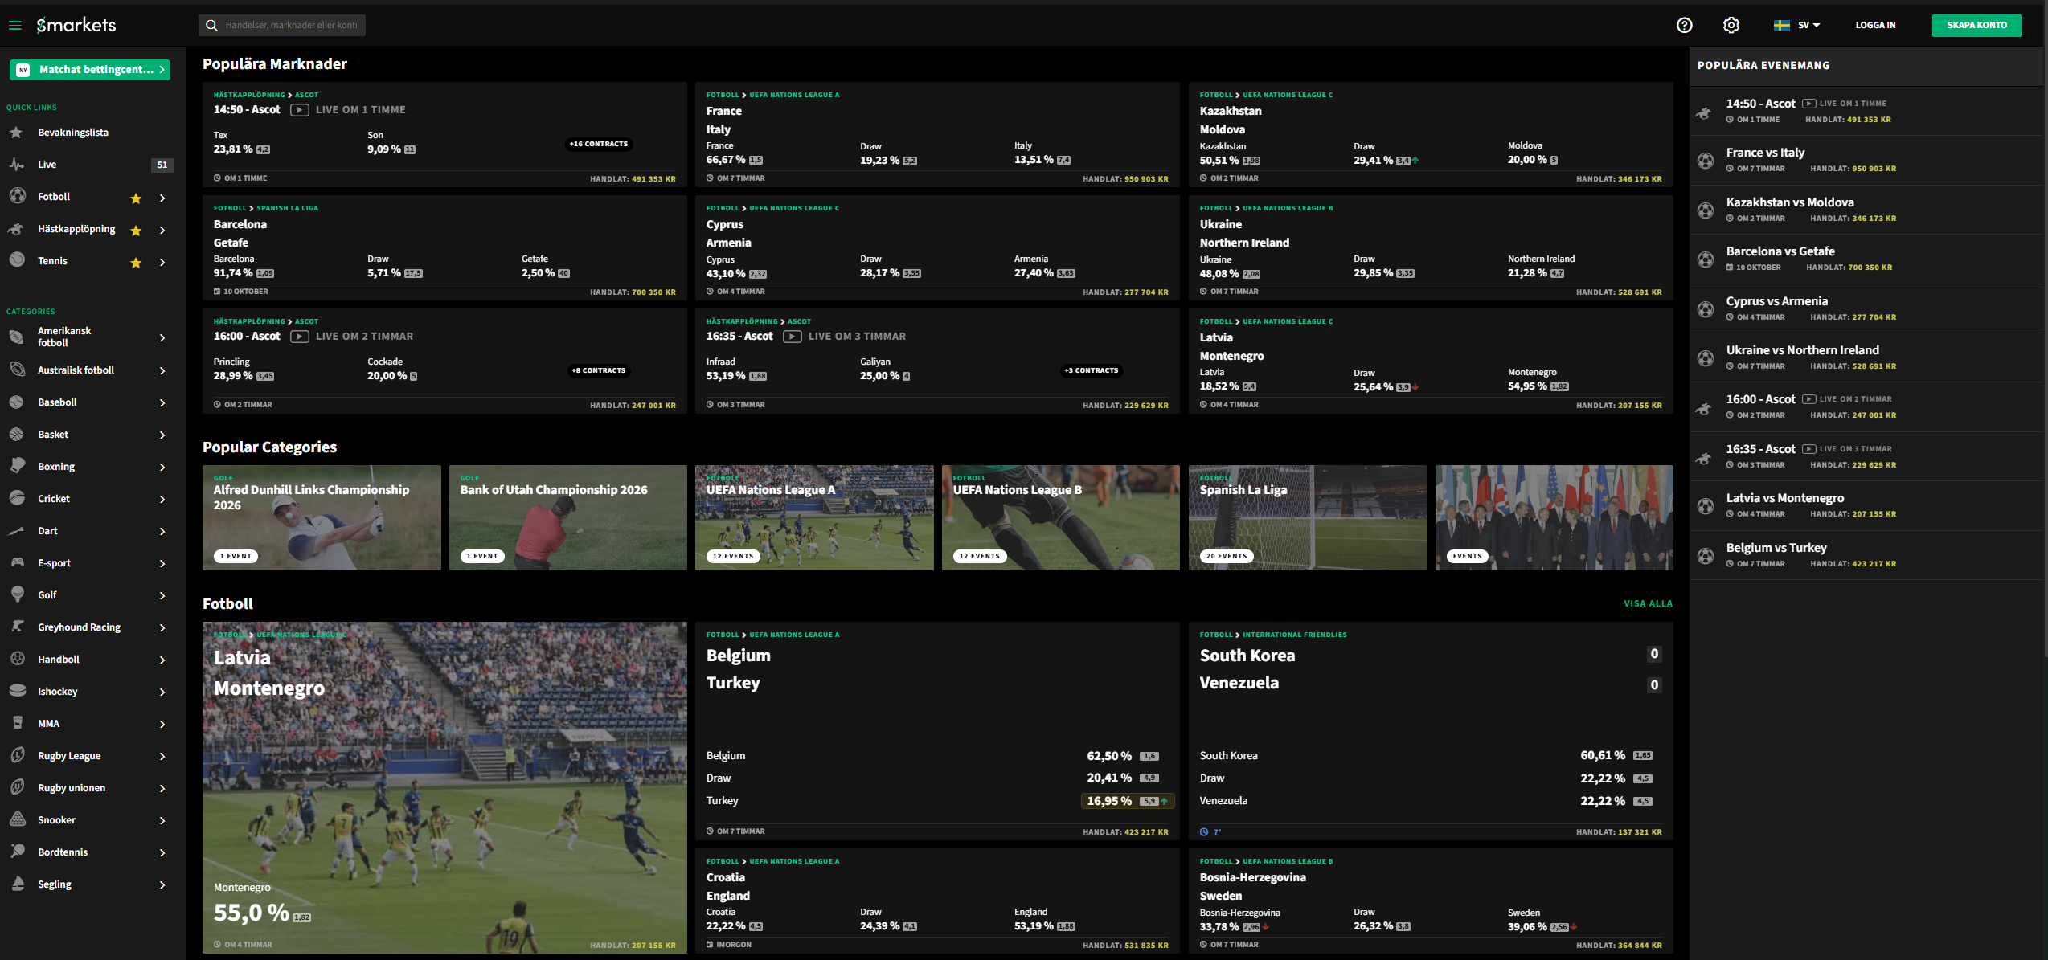Click the Bevakningslista star icon

click(x=16, y=133)
